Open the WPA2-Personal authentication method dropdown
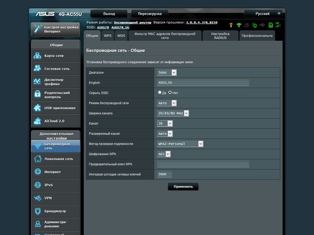The width and height of the screenshot is (314, 235). pos(180,144)
